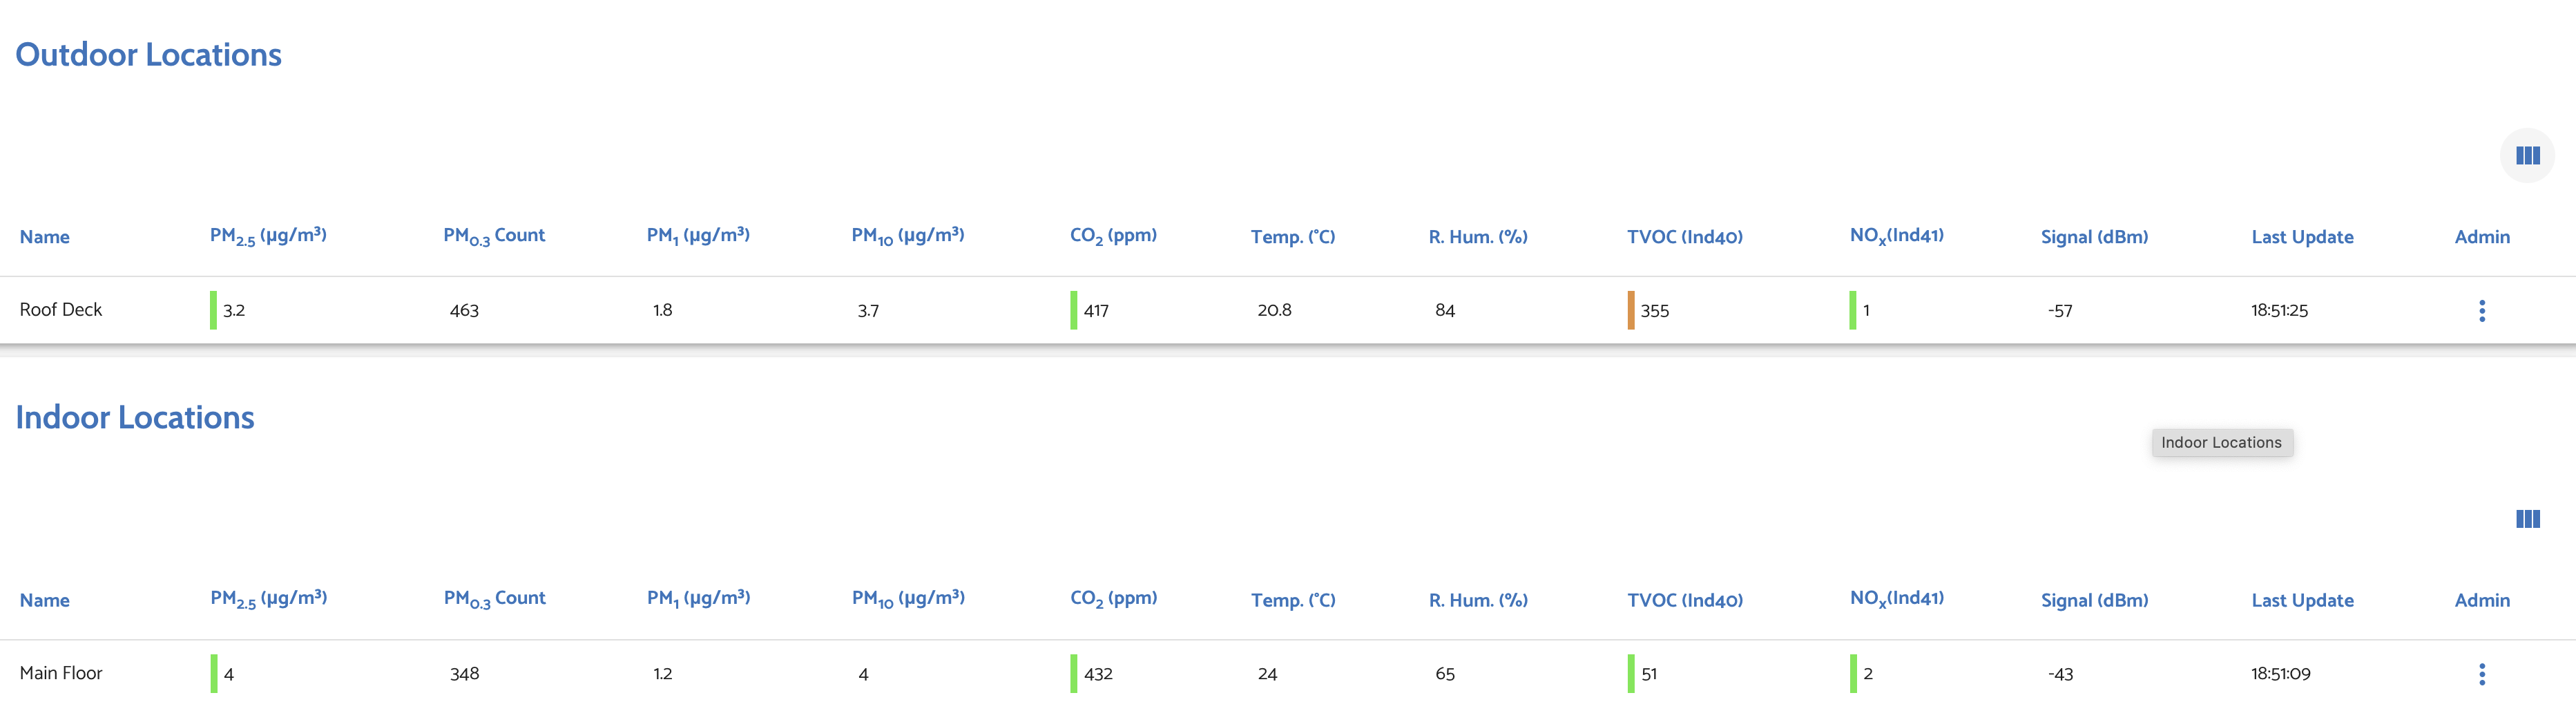Sort indoor table by Signal (dBm) header

2094,600
